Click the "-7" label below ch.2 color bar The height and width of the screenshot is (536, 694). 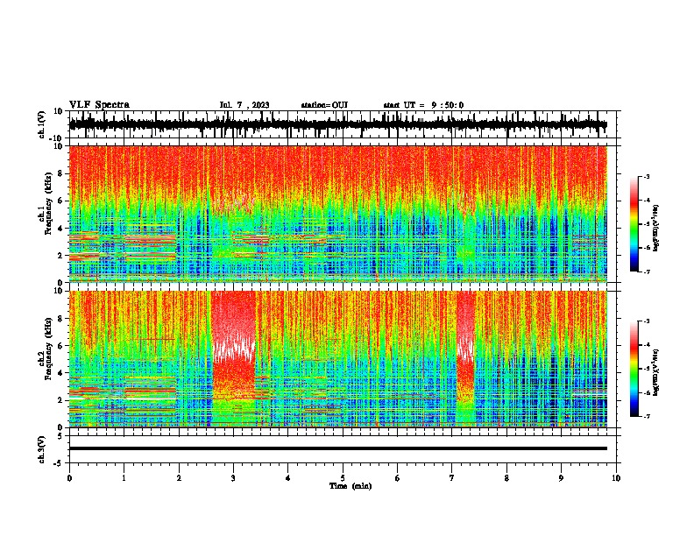point(647,416)
